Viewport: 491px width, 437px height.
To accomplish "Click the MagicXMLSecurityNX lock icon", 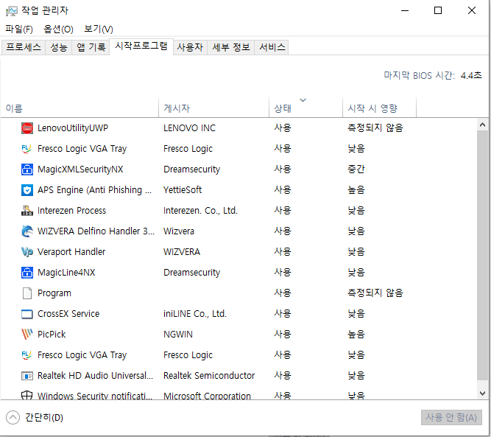I will click(x=27, y=169).
